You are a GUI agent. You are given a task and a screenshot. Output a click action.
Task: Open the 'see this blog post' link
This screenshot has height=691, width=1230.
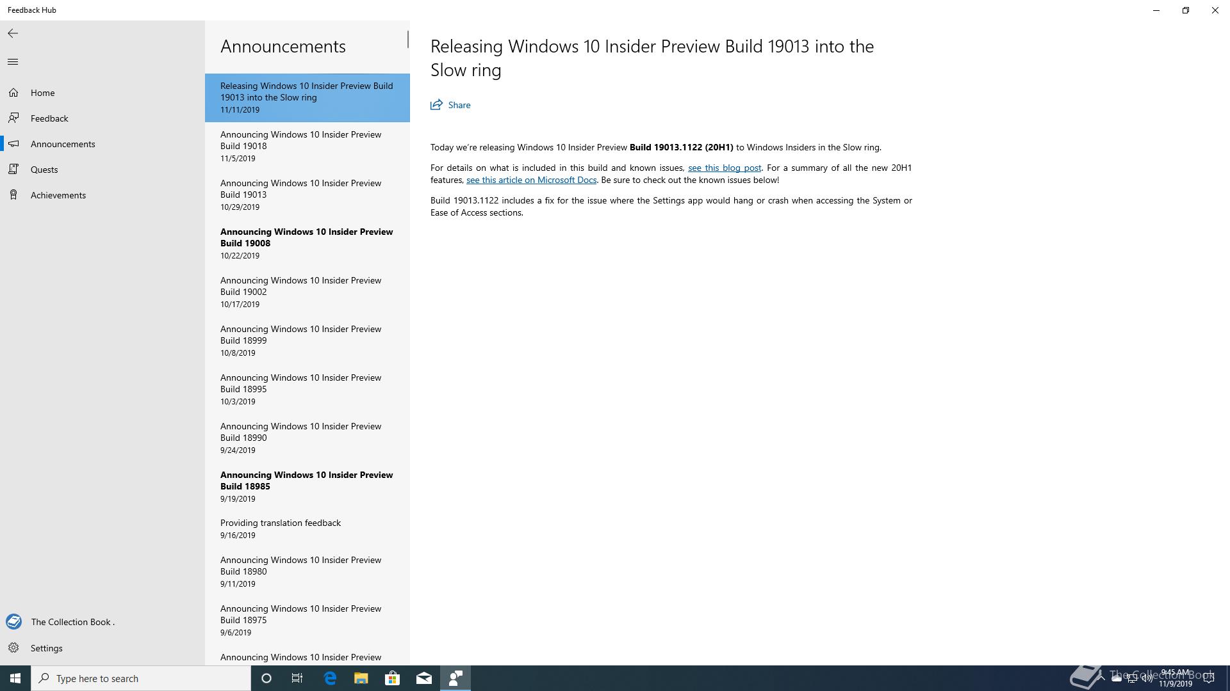(725, 168)
